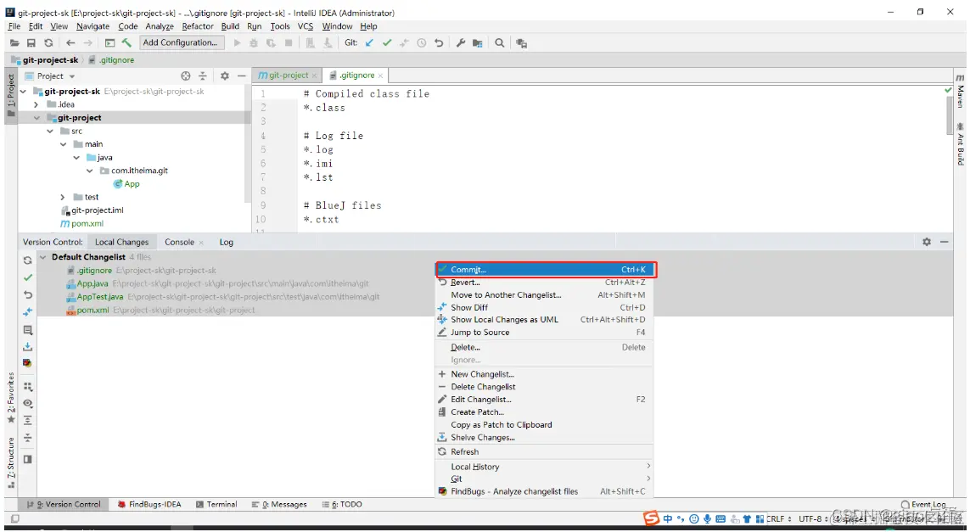Screen dimensions: 970x532
Task: Open the Event Log button
Action: pos(923,505)
